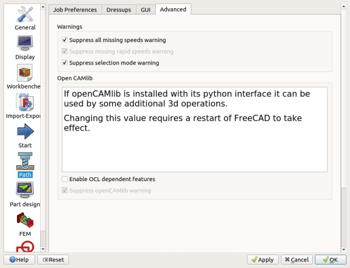Switch to the Job Preferences tab

[x=75, y=10]
